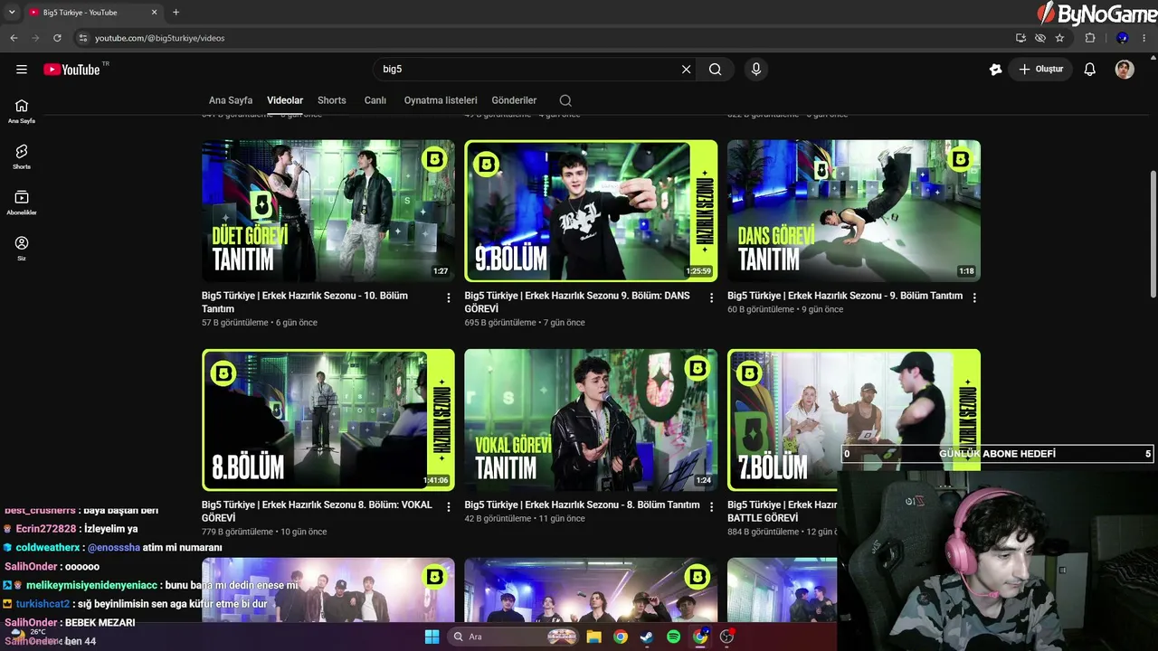This screenshot has height=651, width=1158.
Task: Play the DÜET GÖREVİ TANITIM thumbnail
Action: pyautogui.click(x=328, y=211)
